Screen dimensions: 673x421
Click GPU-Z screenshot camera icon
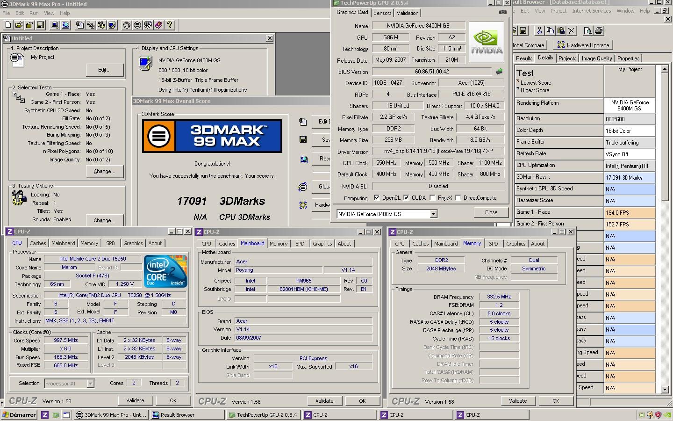click(502, 12)
